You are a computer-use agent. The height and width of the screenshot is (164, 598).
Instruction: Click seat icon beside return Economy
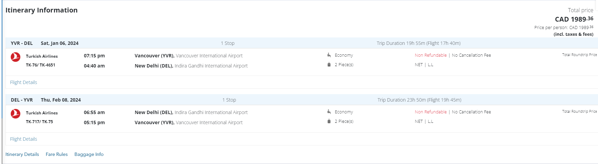click(x=329, y=112)
